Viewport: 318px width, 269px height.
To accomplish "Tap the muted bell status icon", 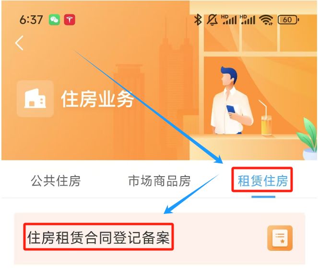I will point(212,20).
